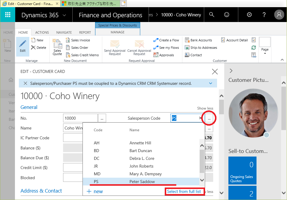Click breadcrumb 10000 · Coho Winery
The image size is (287, 200).
click(x=181, y=15)
